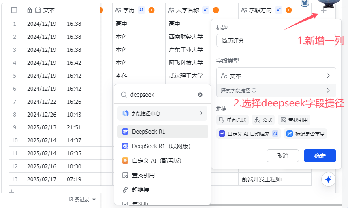Choose 查找引用 in the dropdown list
348x208 pixels.
pos(163,175)
